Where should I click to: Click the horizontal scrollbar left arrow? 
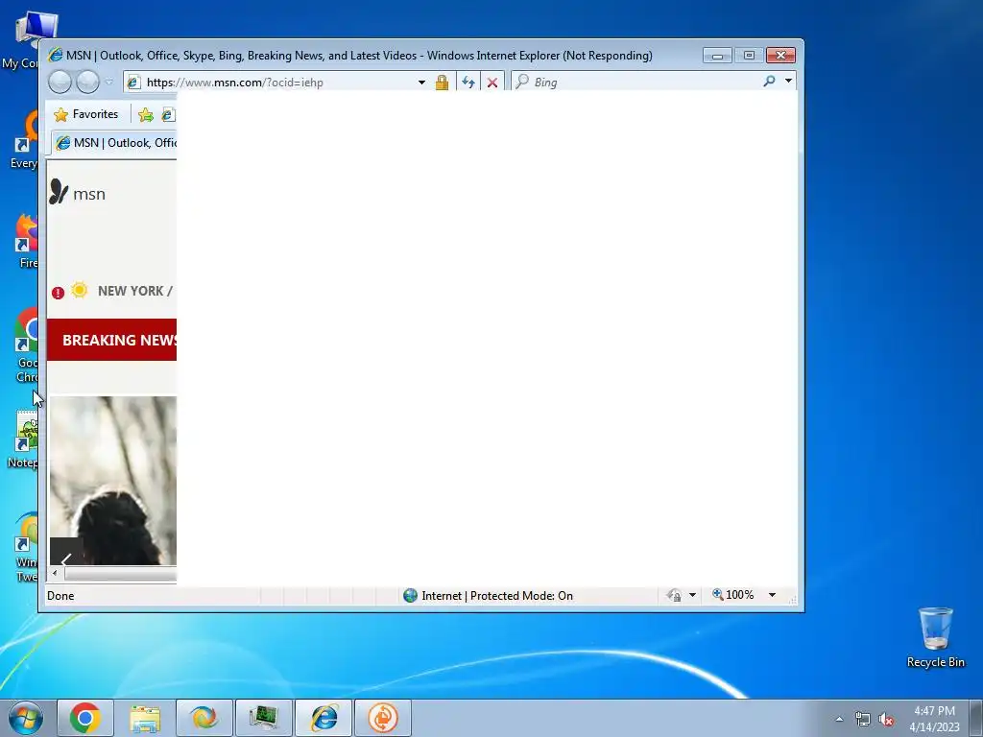pos(55,574)
